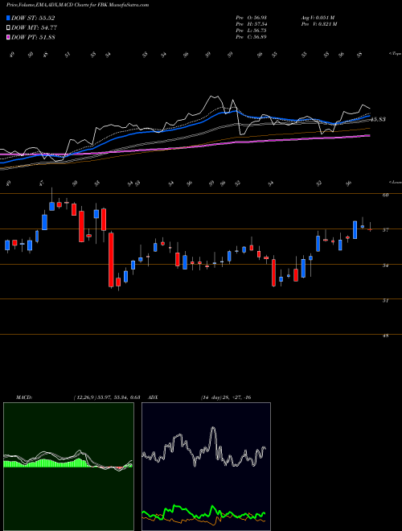
Task: Select the DOW MT: 54.77 label
Action: 35,28
